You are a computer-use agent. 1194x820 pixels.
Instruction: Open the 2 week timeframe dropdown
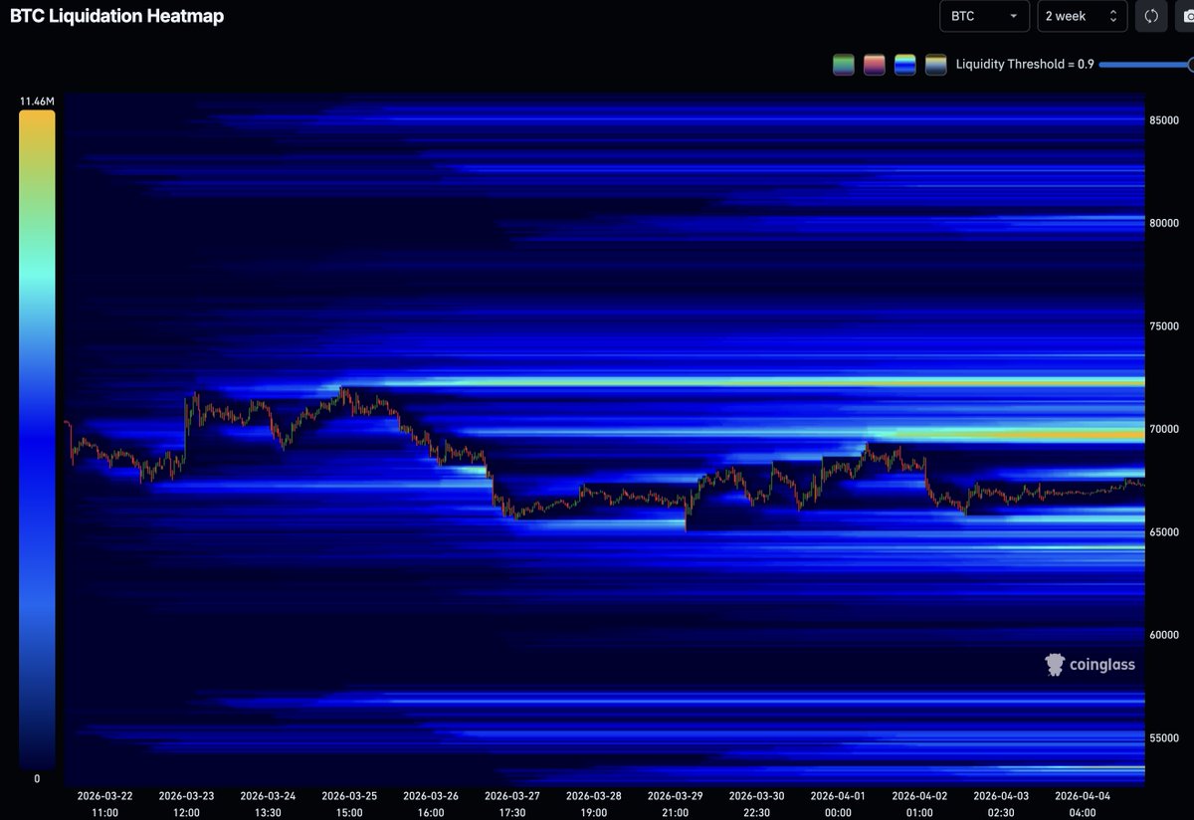pos(1082,16)
